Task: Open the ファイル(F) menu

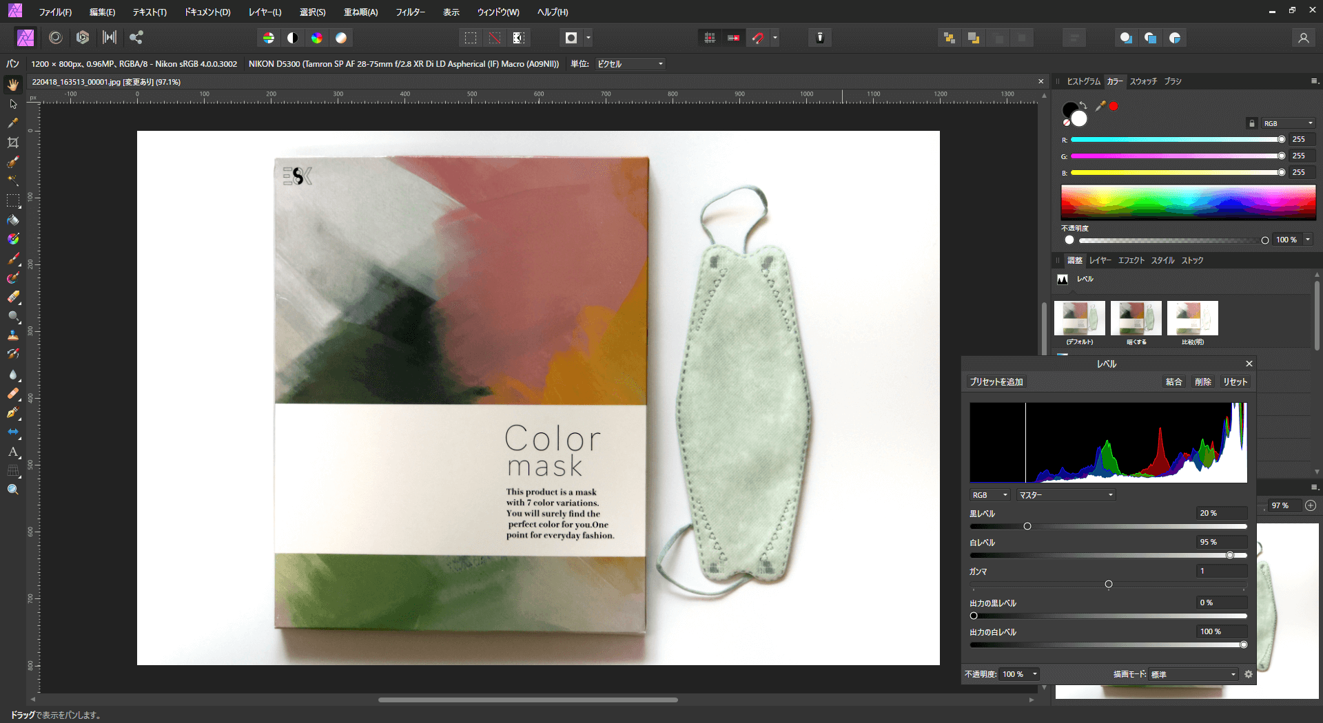Action: (x=55, y=12)
